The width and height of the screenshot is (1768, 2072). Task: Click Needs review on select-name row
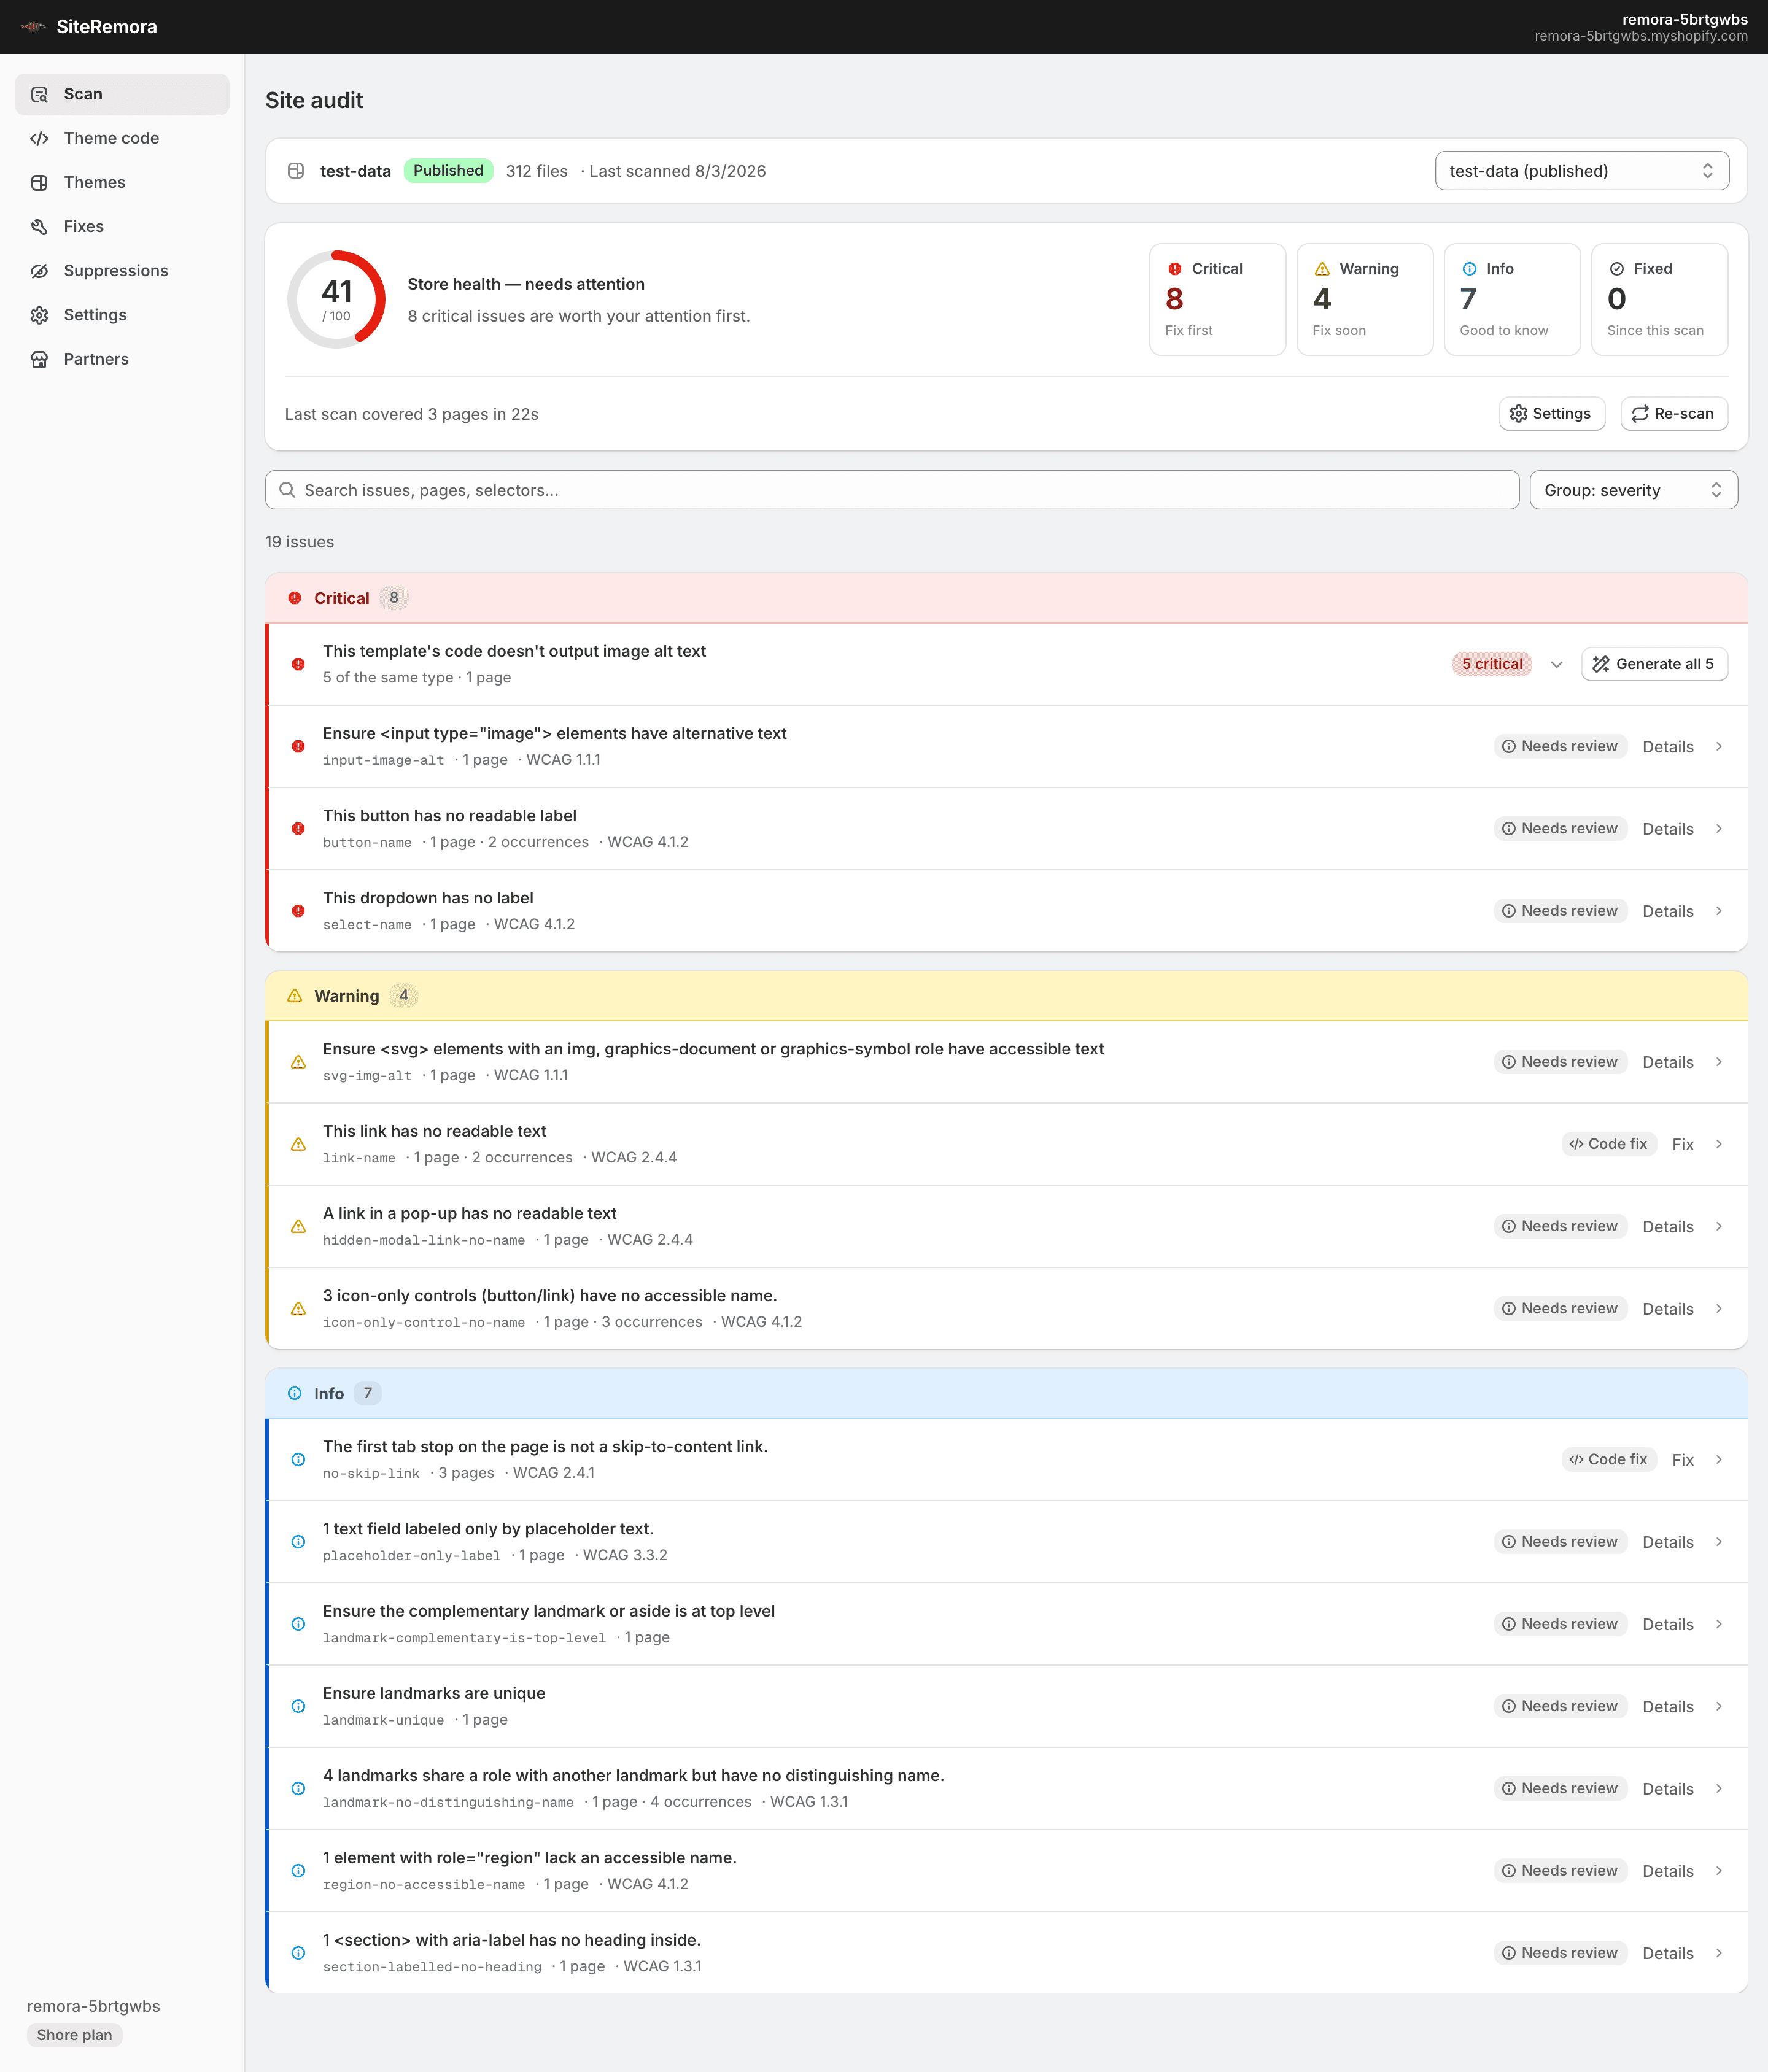coord(1560,911)
